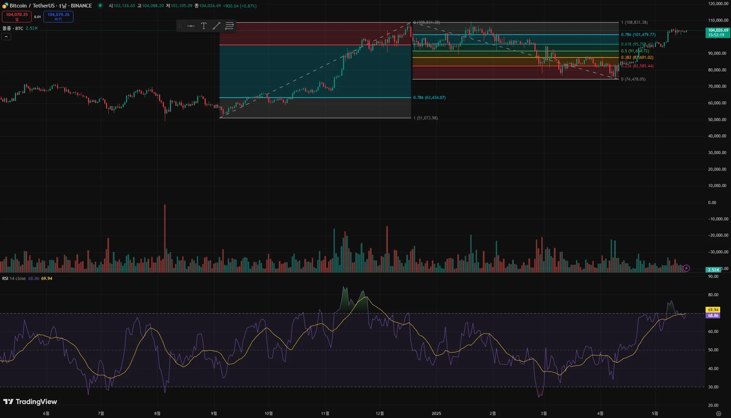The image size is (731, 418).
Task: Open chart settings hexagon icon in corner
Action: pos(719,414)
